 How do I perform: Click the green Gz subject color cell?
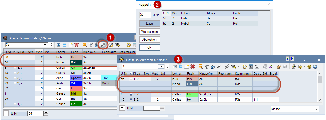pos(76,104)
